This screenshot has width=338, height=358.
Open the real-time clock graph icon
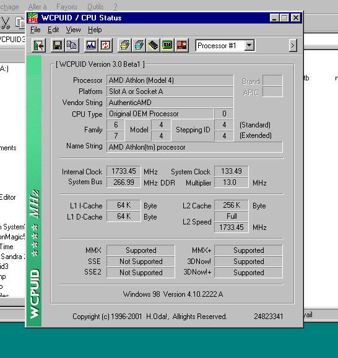pos(91,46)
